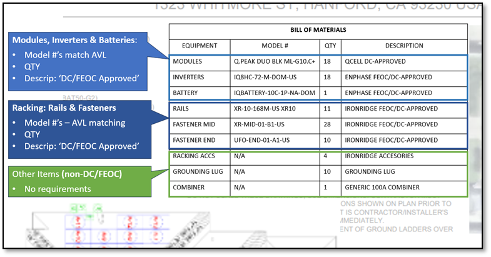Click GROUNDING LUG in the description column
491x257 pixels.
370,171
